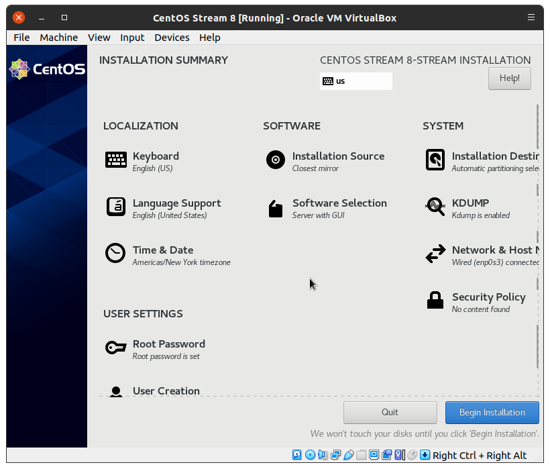
Task: Click the Help! button
Action: (x=509, y=79)
